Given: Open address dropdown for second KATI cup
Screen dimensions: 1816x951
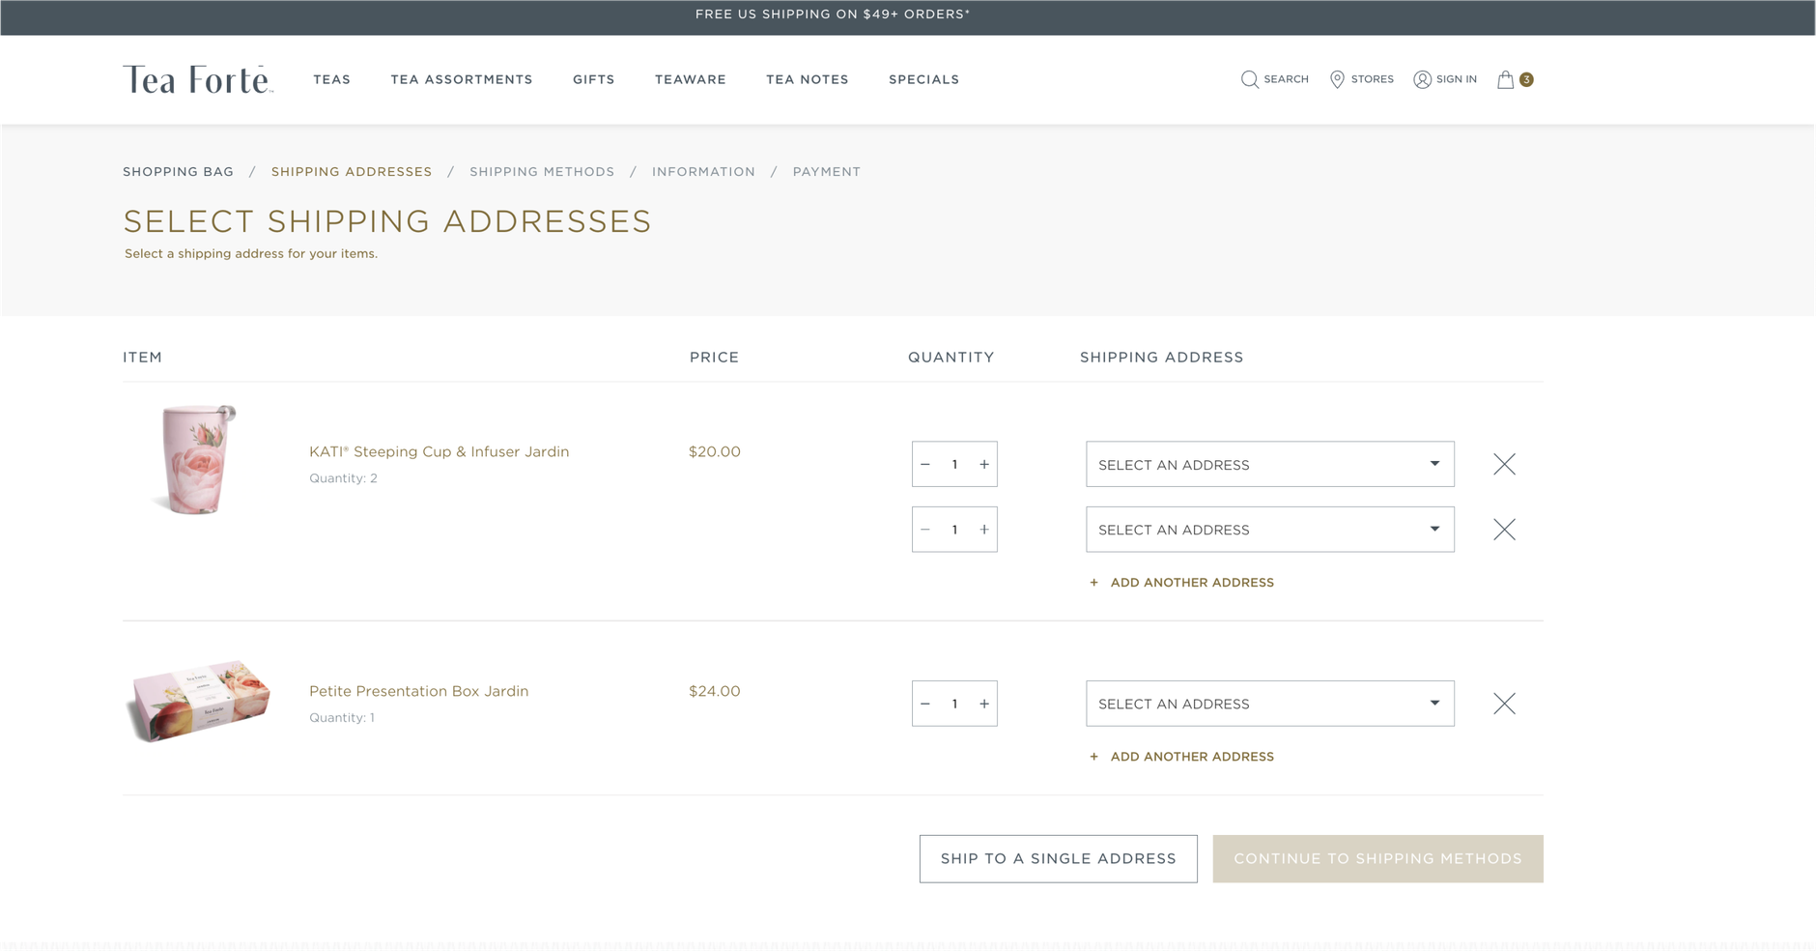Looking at the screenshot, I should pos(1270,529).
